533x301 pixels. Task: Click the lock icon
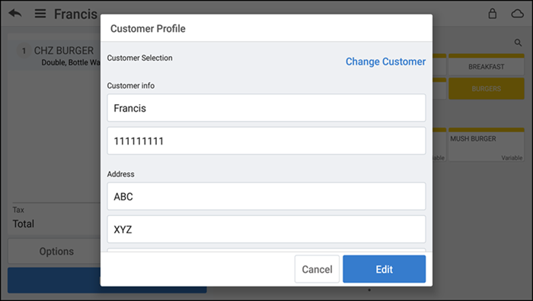click(492, 14)
